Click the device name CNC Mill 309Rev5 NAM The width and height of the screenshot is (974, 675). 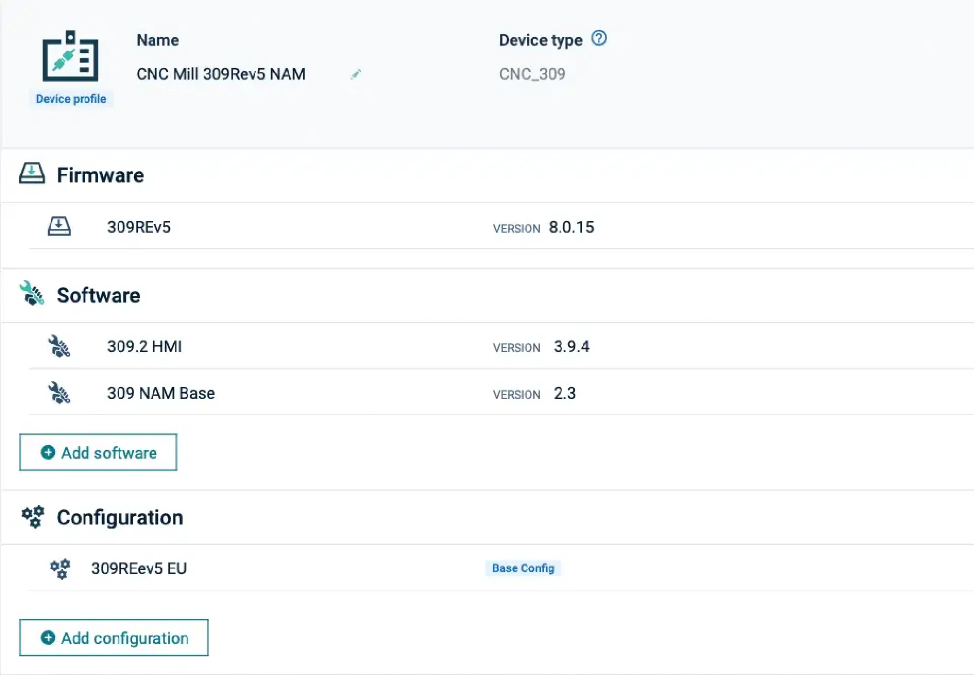click(221, 74)
